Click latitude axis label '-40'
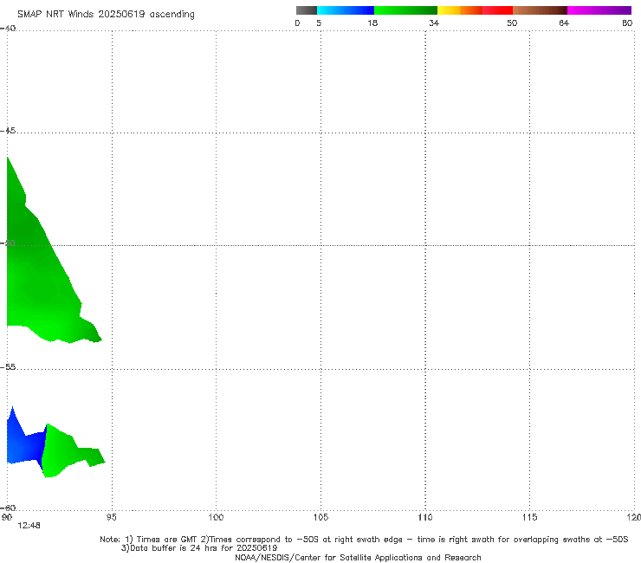641x563 pixels. coord(8,29)
